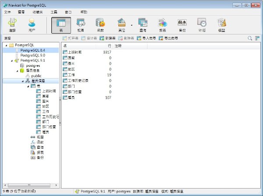Screen dimensions: 263x196
Task: Sort by the 行 (Rows) column header
Action: tap(104, 46)
